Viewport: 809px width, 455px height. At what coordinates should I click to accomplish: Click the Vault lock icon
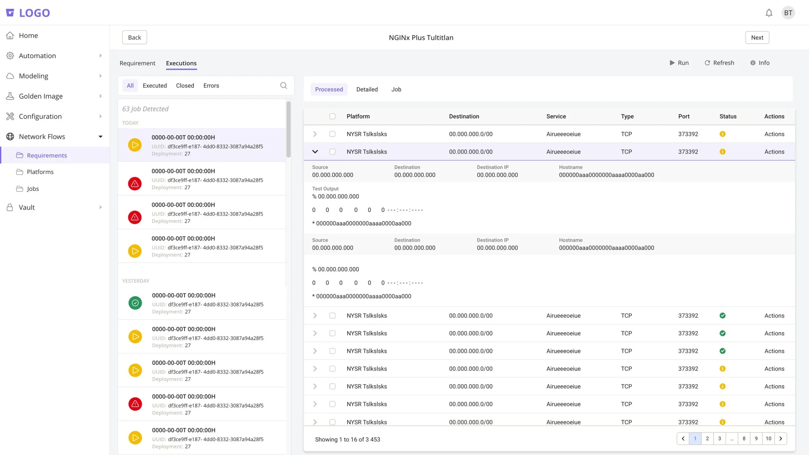tap(10, 207)
